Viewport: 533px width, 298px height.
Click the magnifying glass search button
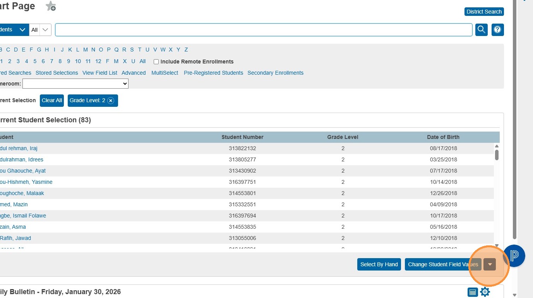point(481,30)
